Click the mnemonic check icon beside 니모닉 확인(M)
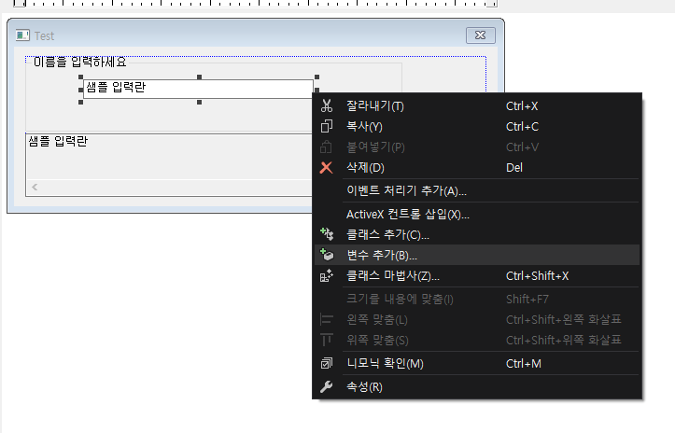Image resolution: width=675 pixels, height=433 pixels. (327, 363)
